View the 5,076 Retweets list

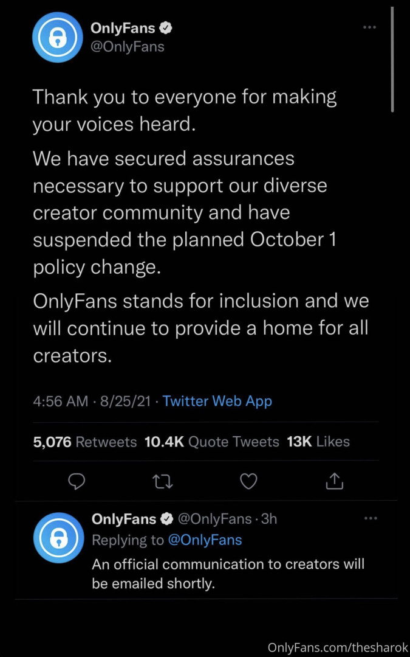tap(85, 442)
